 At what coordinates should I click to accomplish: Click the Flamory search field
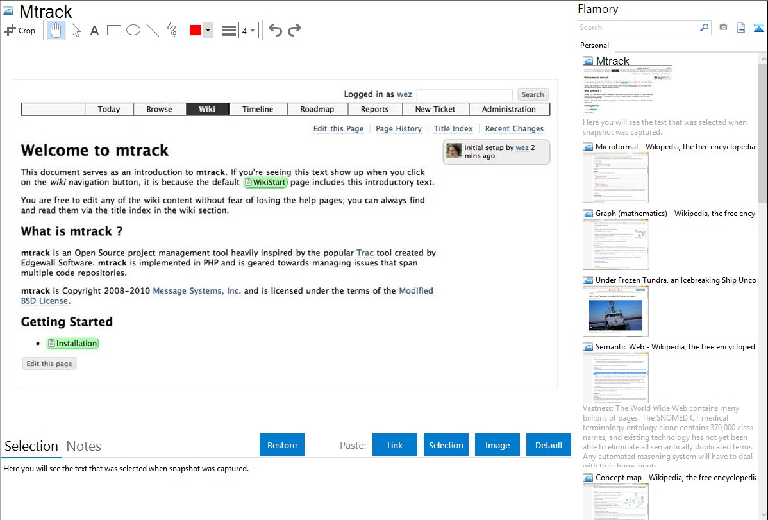(x=639, y=28)
